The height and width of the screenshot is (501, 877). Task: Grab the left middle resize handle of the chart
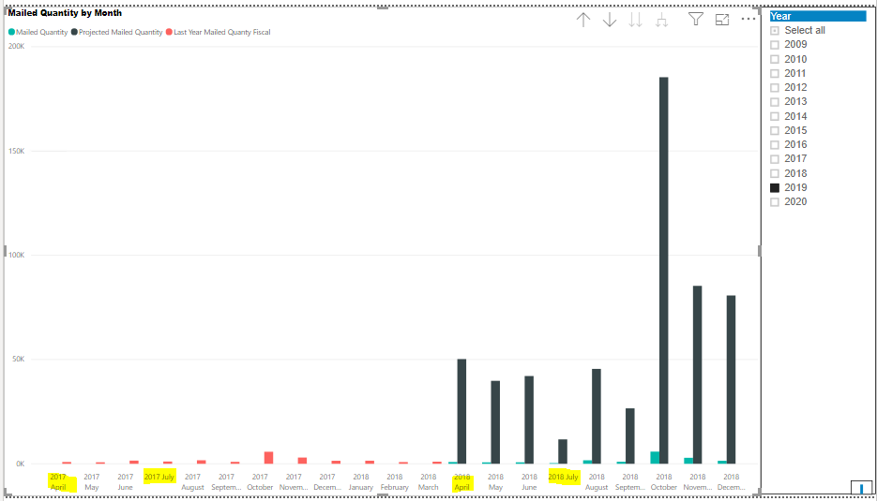point(5,251)
